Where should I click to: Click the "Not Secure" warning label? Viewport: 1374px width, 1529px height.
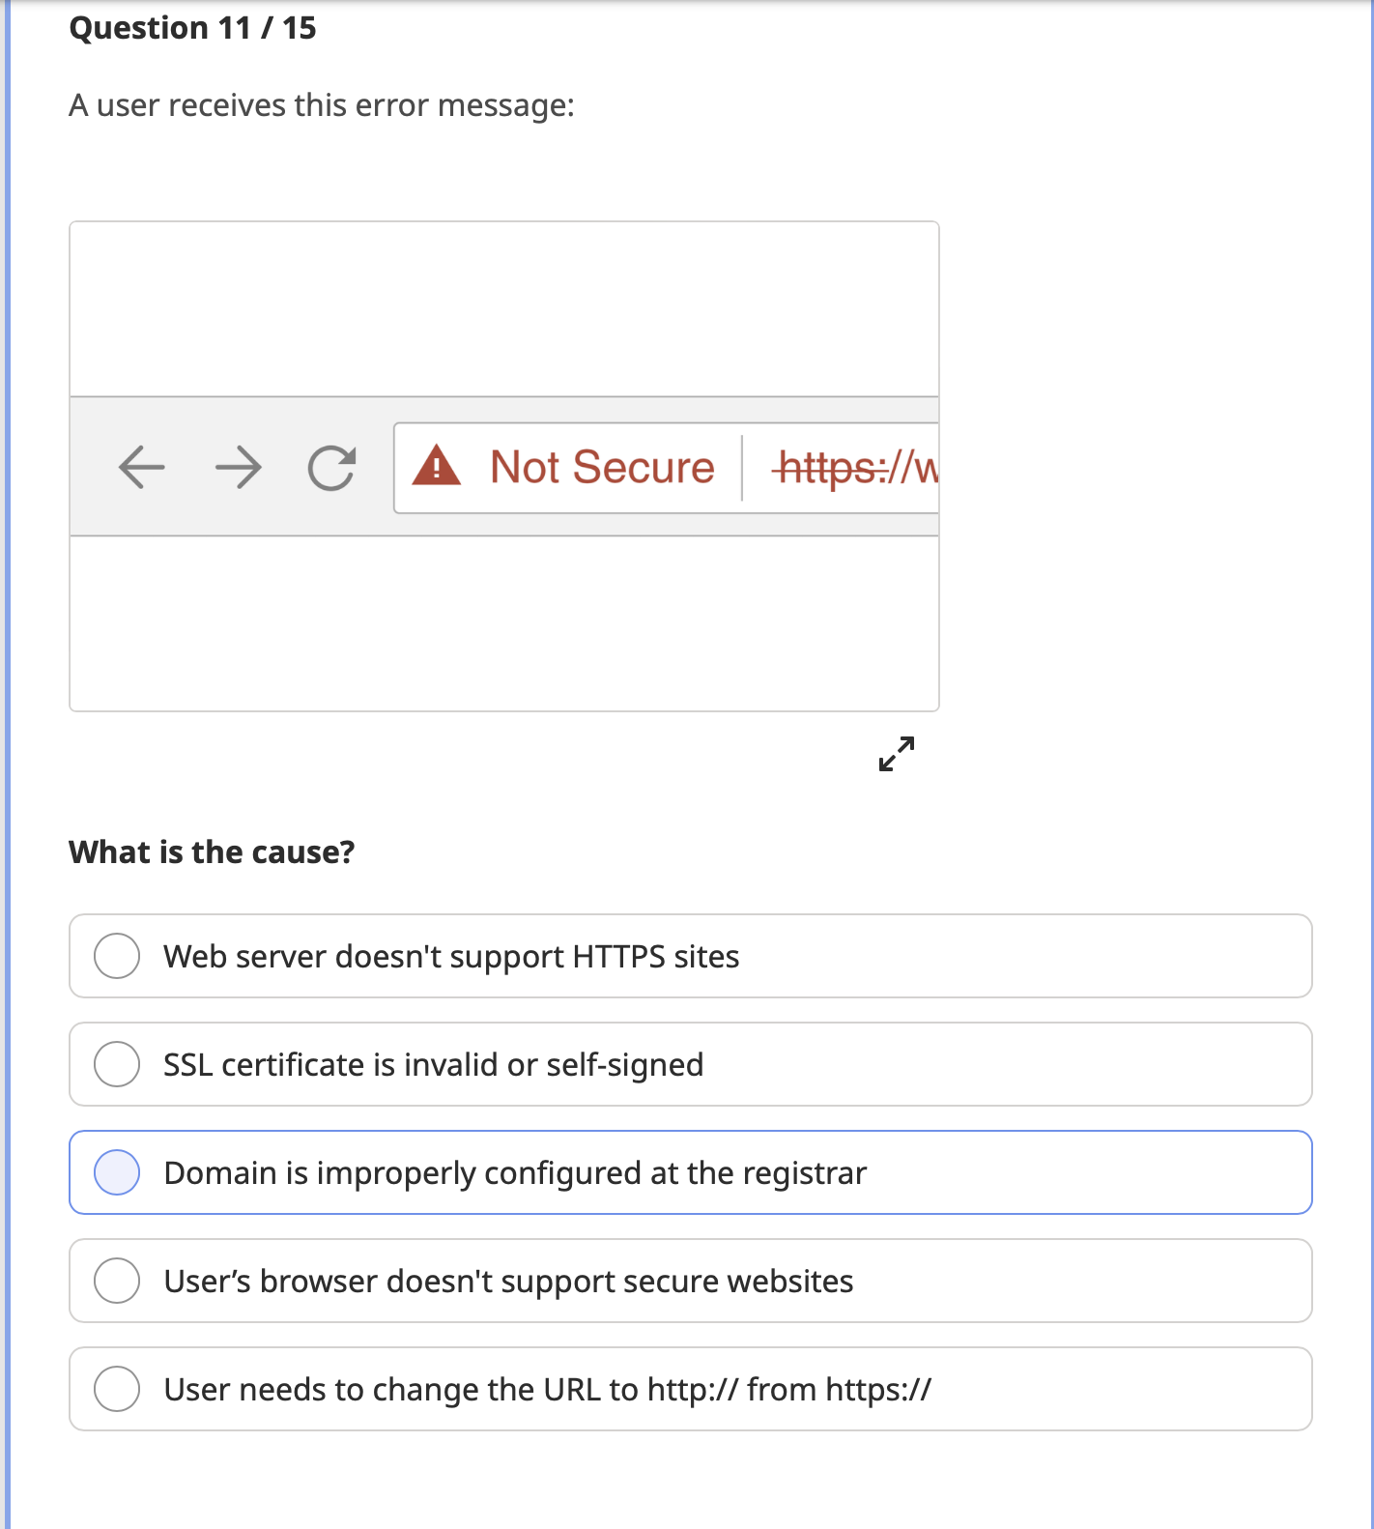tap(601, 467)
